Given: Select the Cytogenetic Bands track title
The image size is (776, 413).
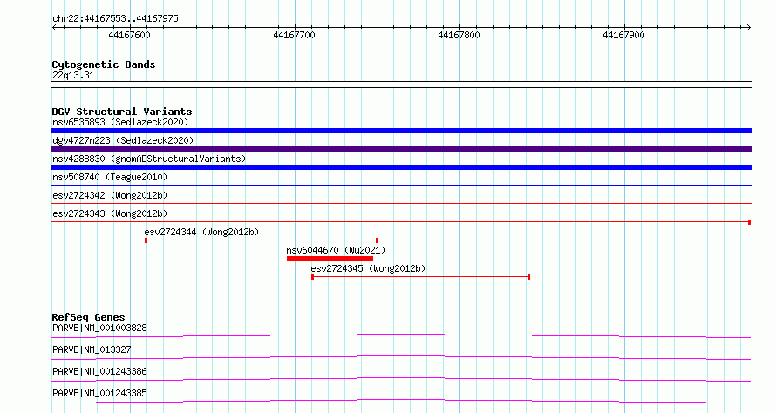Looking at the screenshot, I should click(104, 64).
